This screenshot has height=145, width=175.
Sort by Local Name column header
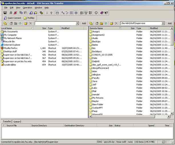pos(17,28)
